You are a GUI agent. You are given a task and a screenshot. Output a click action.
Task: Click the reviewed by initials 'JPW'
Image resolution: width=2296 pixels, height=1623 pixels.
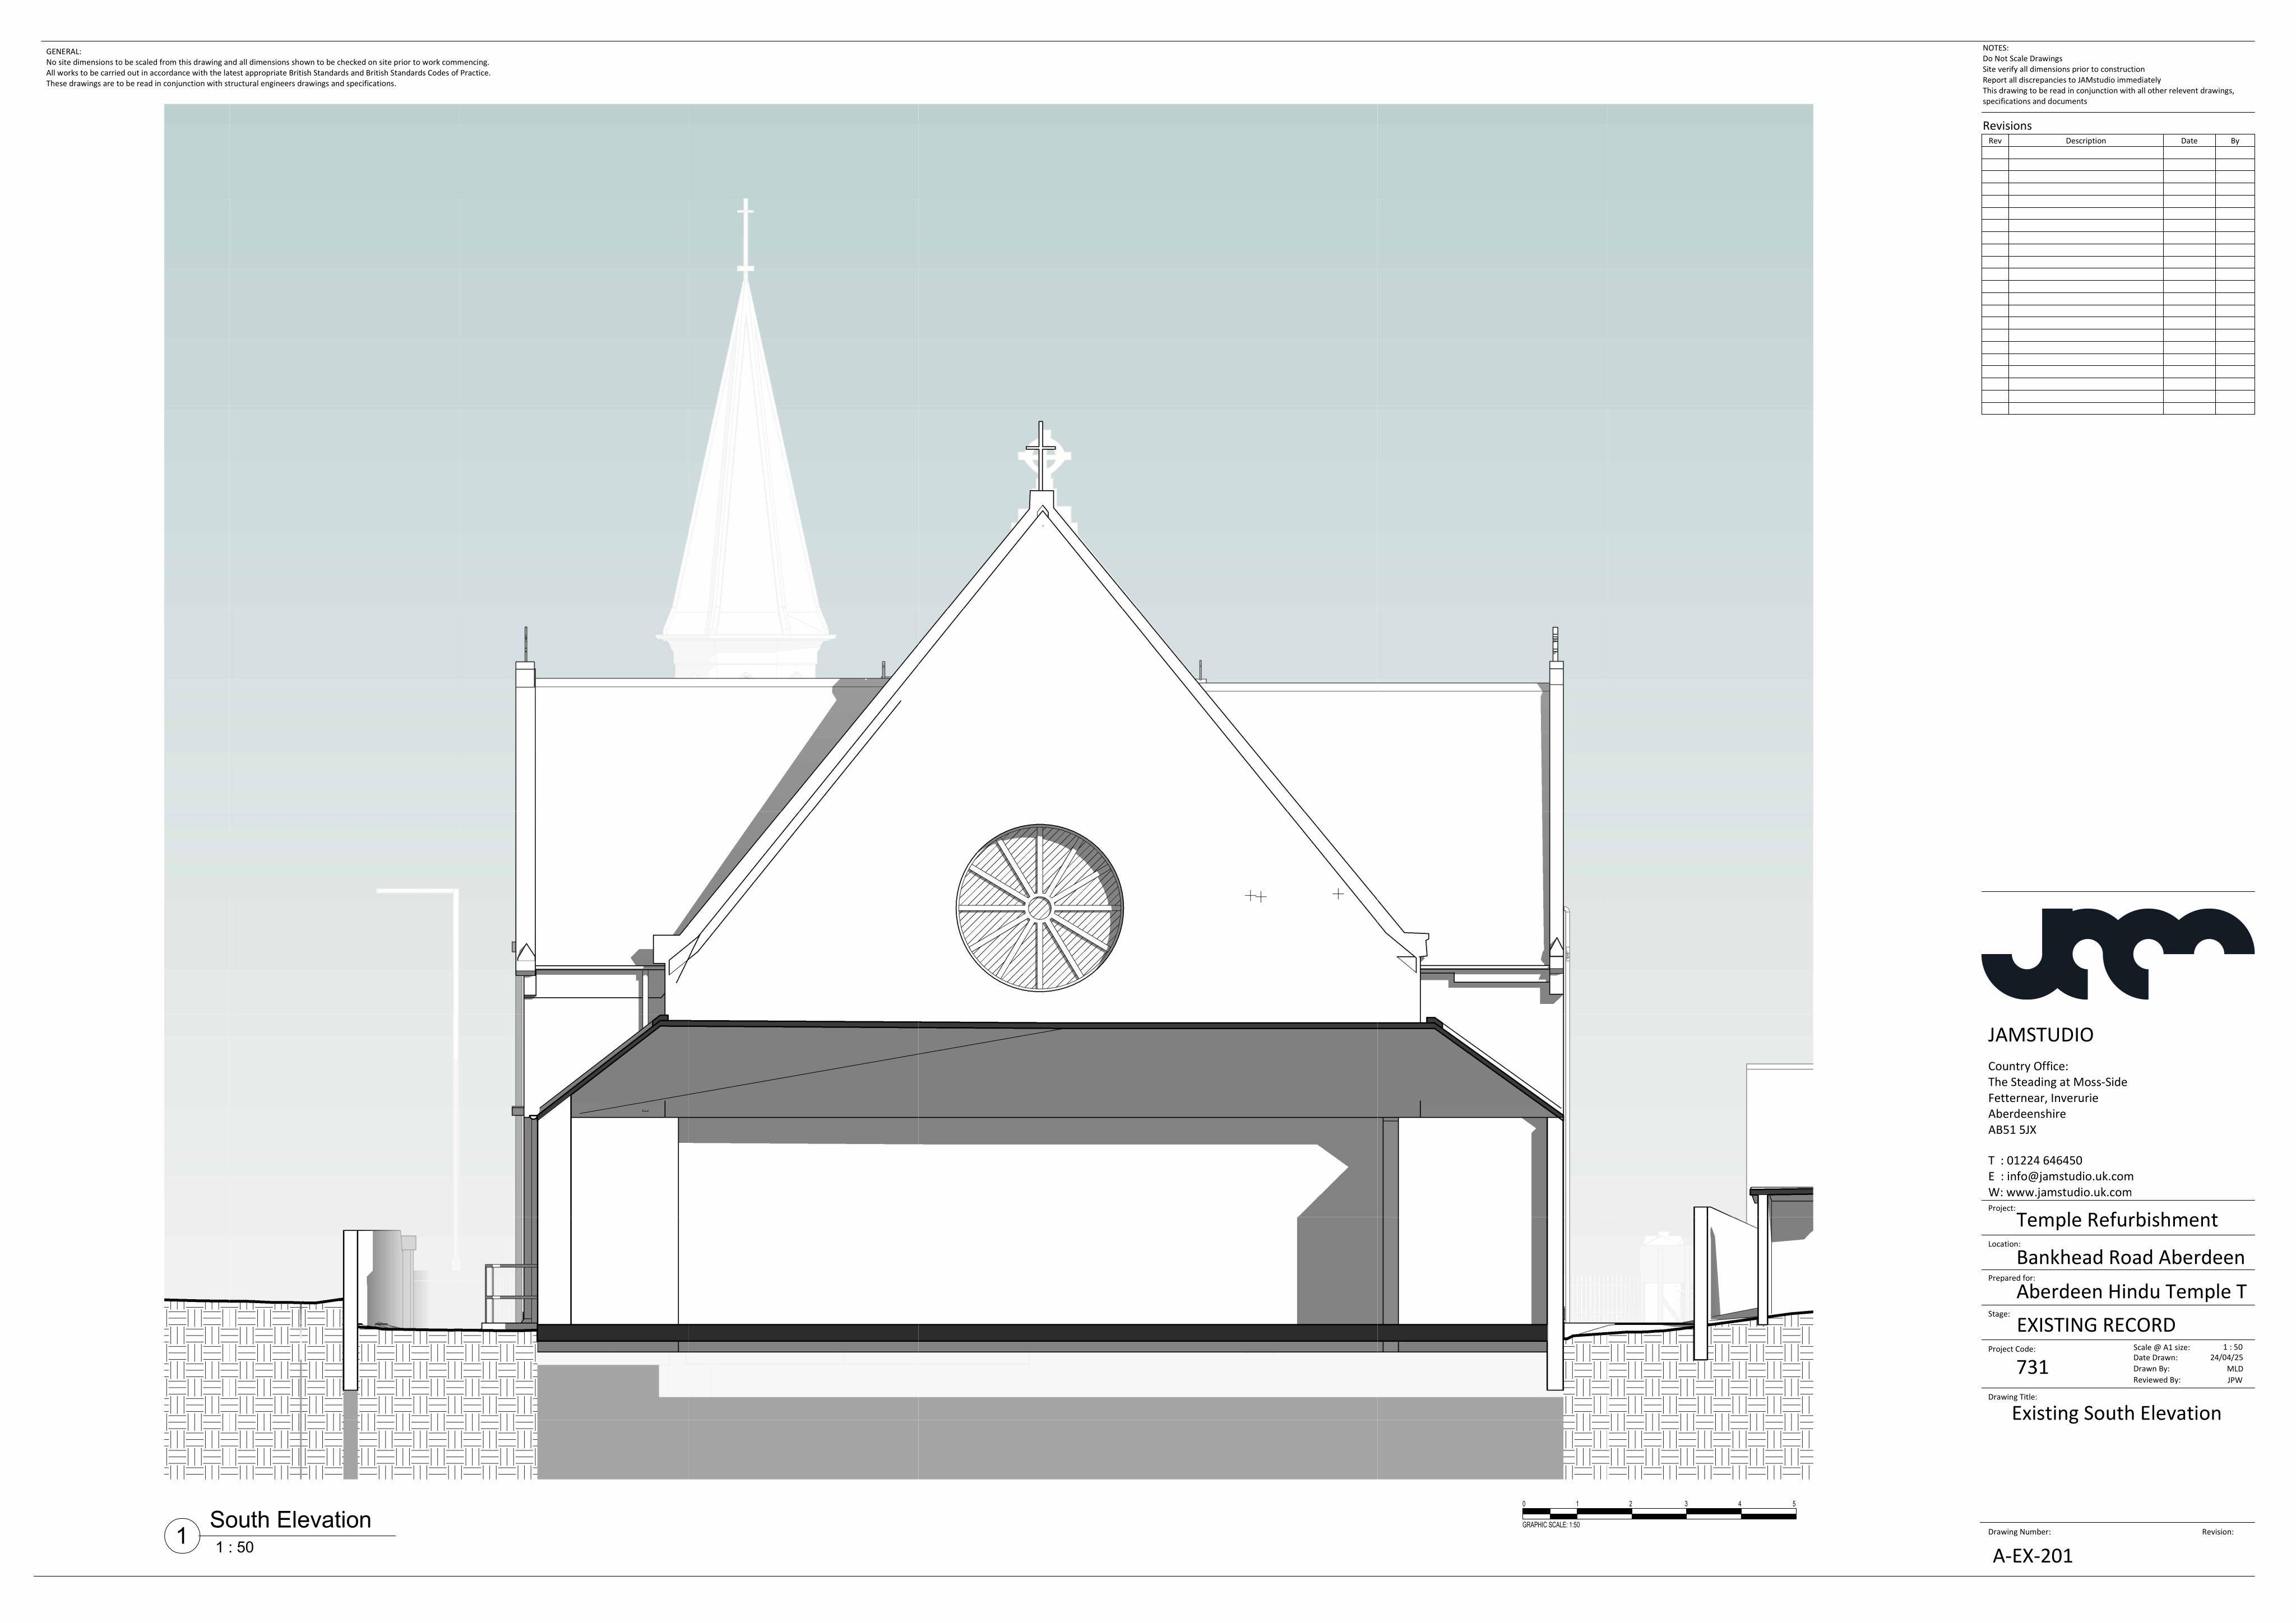[2235, 1380]
